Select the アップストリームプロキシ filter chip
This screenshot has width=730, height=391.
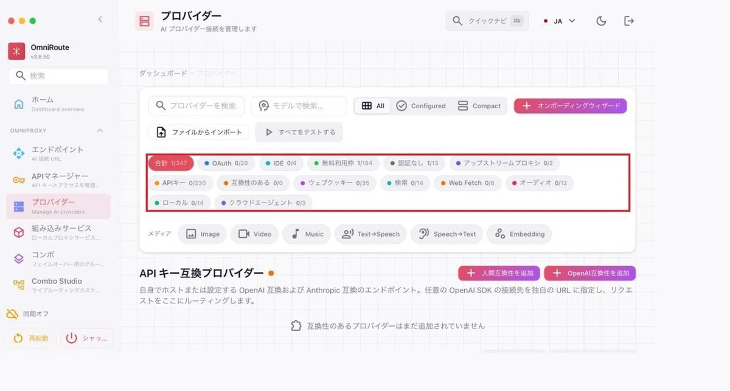504,163
